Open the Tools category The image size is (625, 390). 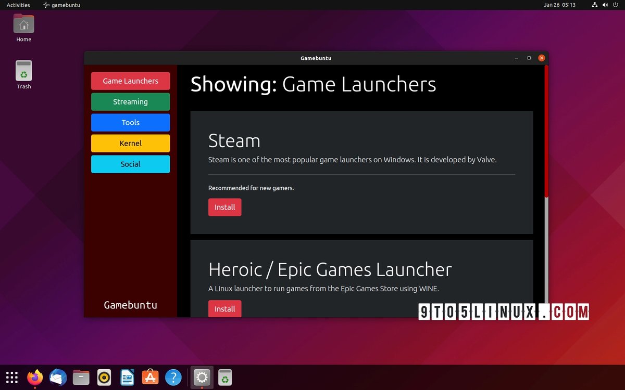point(130,122)
